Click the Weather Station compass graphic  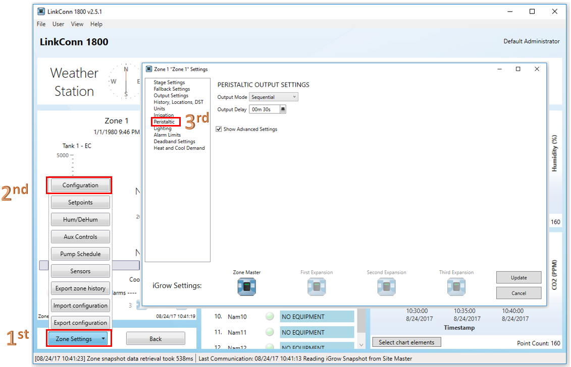coord(125,82)
